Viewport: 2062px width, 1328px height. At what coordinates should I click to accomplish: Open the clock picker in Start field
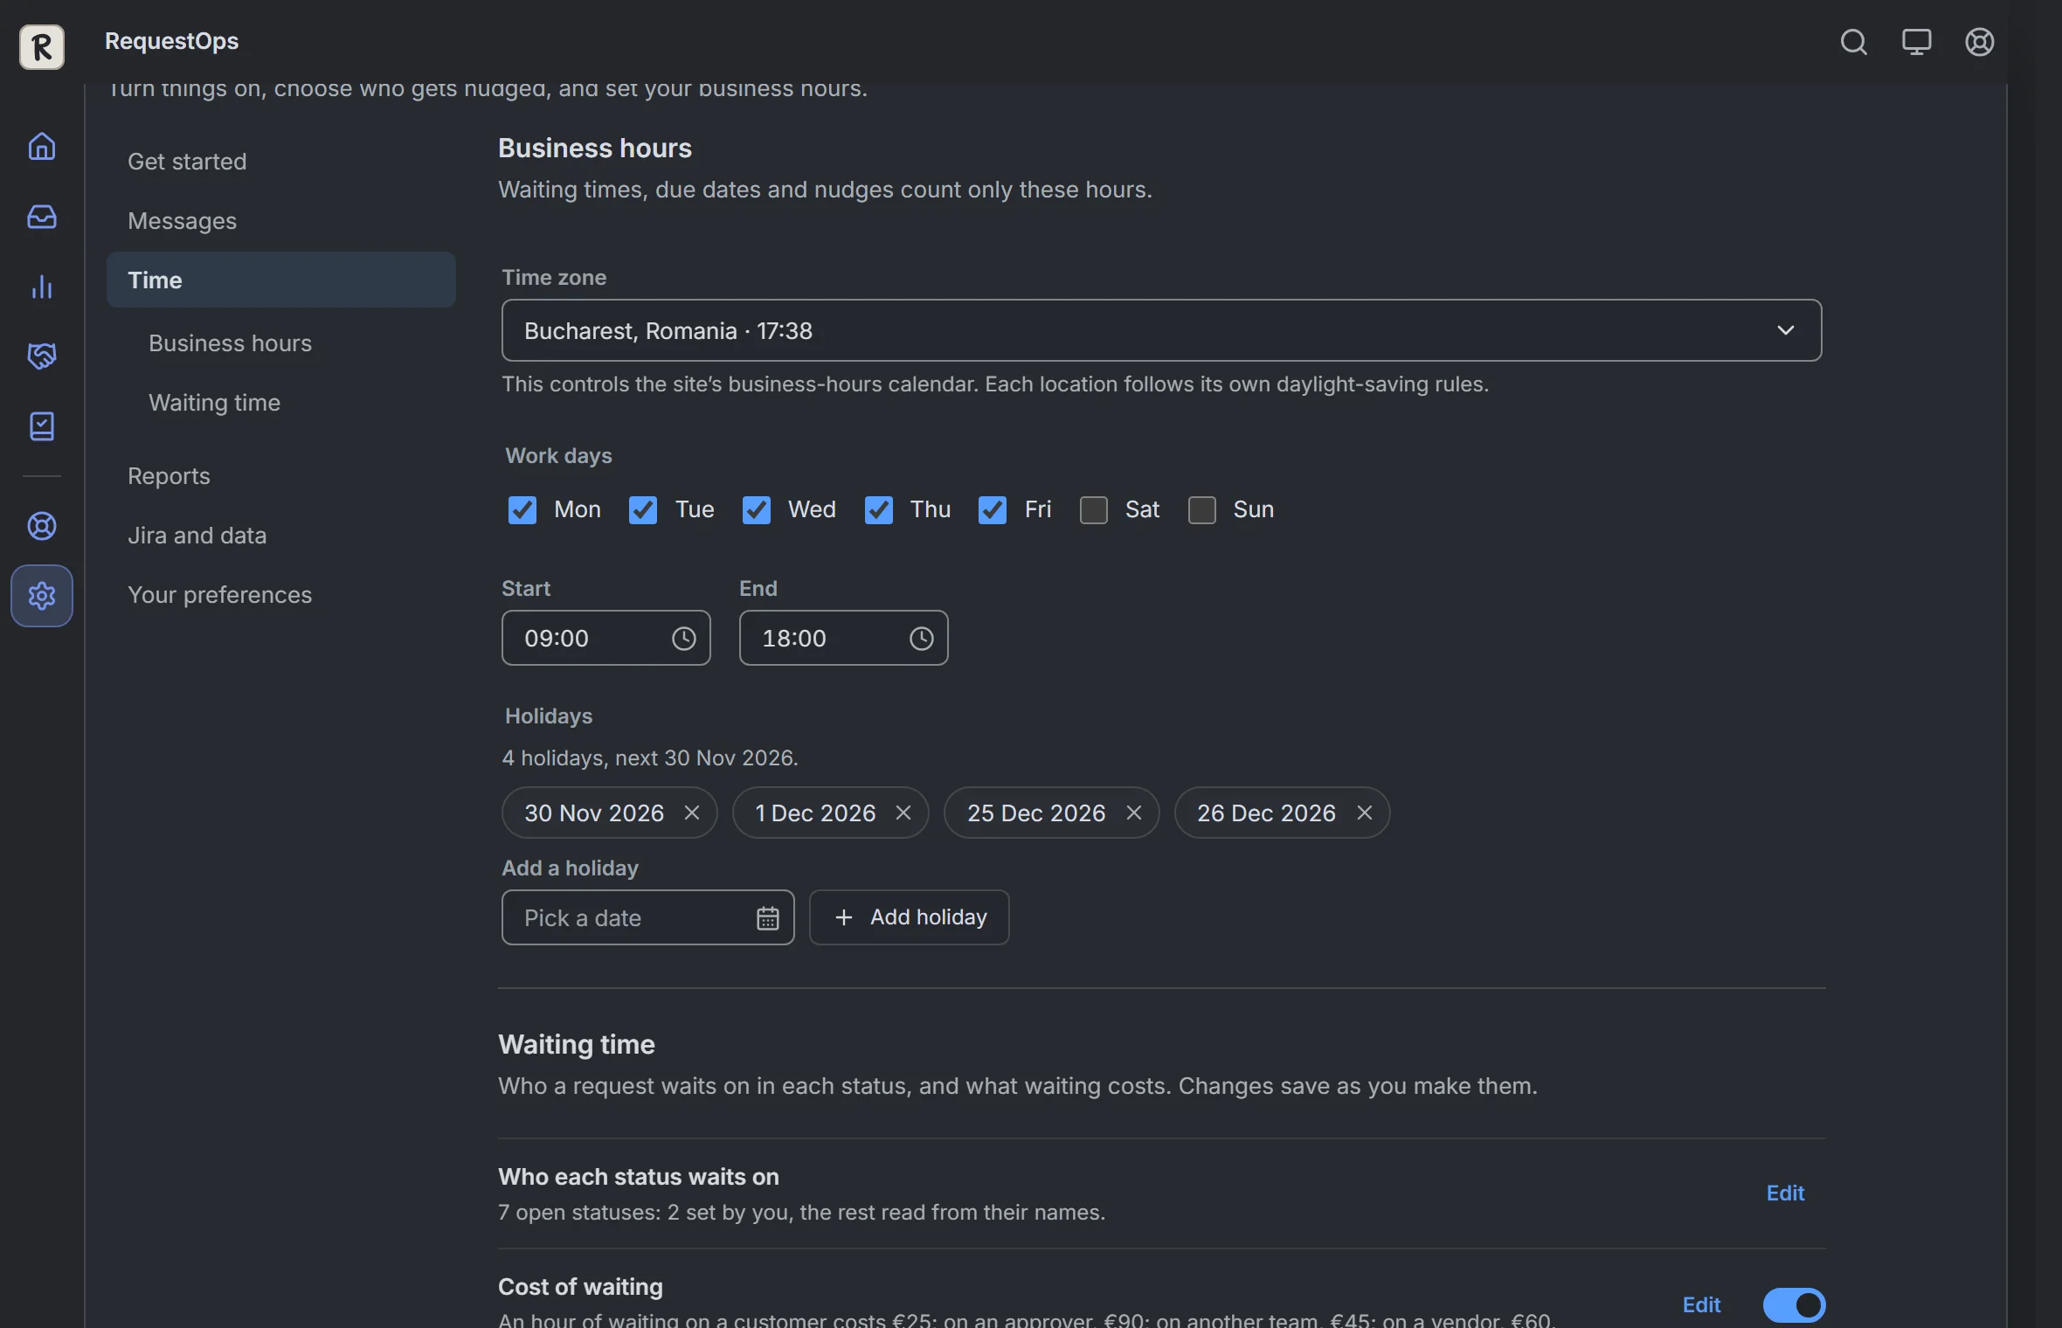[683, 638]
